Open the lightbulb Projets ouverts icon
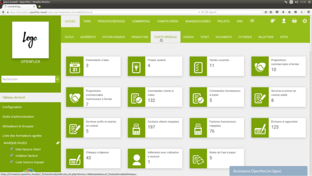Screen dimensions: 312x176 (136, 66)
